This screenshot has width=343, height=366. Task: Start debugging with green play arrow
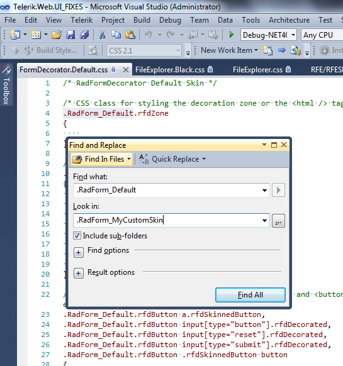point(232,35)
